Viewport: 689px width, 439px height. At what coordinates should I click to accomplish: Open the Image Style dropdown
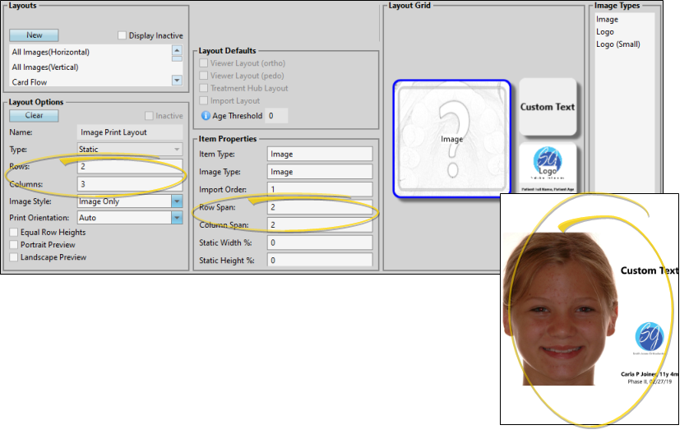coord(177,201)
